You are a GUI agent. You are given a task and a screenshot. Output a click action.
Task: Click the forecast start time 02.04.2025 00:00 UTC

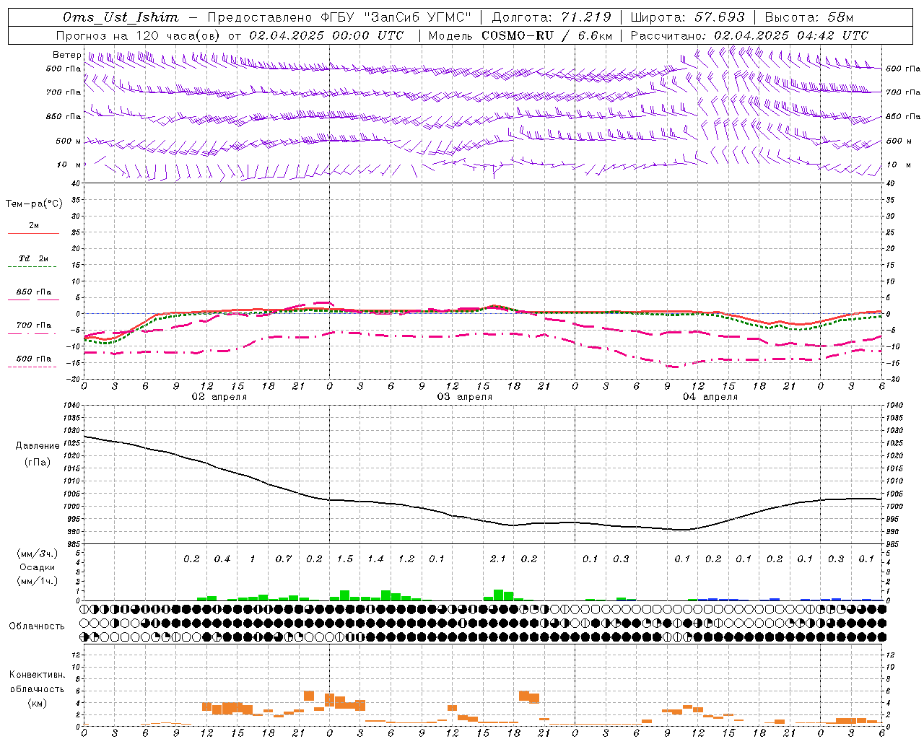[x=326, y=35]
